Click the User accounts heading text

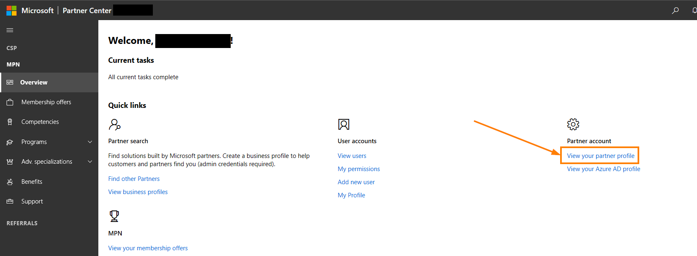tap(357, 141)
